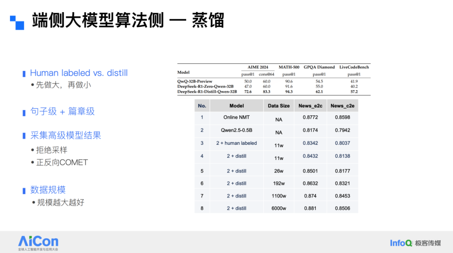Viewport: 453px width, 253px height.
Task: Click the News_c2e column header
Action: pyautogui.click(x=342, y=106)
